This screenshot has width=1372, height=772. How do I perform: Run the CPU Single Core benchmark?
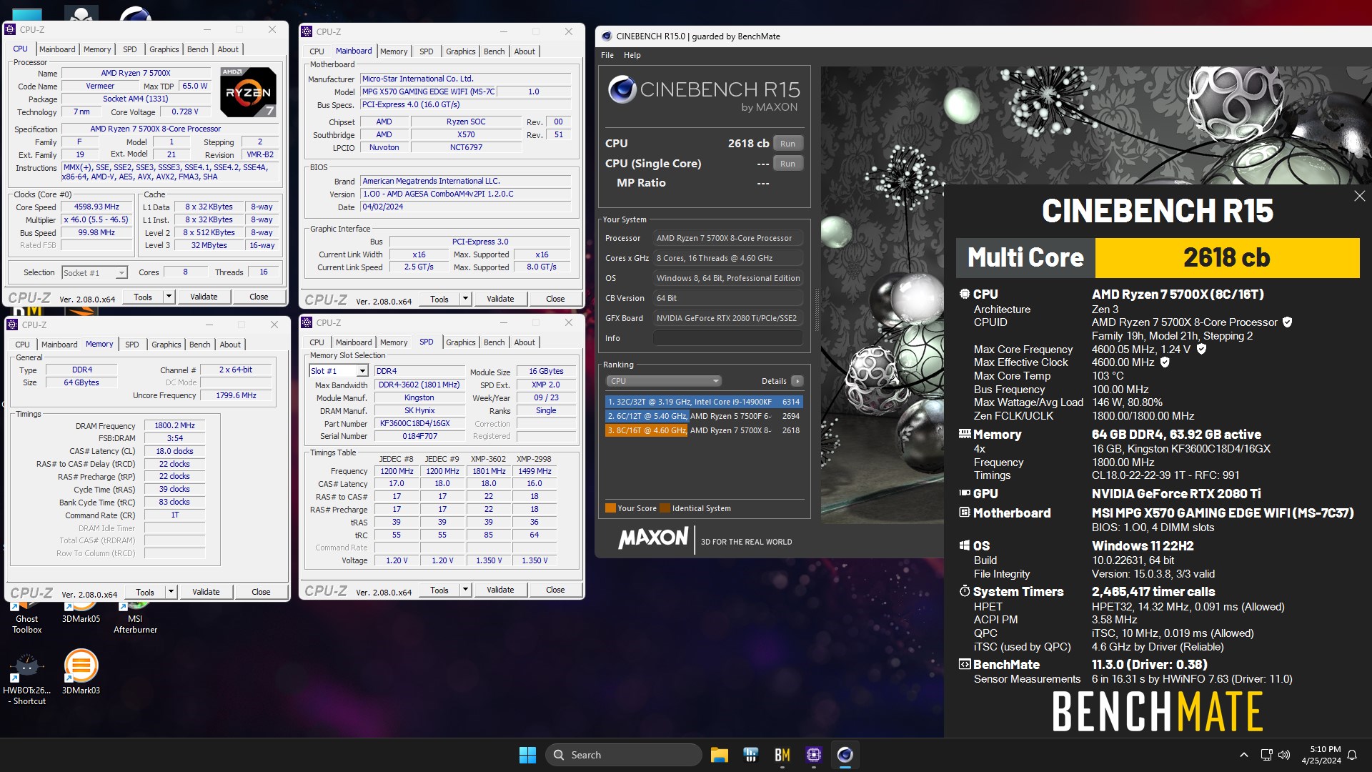point(787,164)
